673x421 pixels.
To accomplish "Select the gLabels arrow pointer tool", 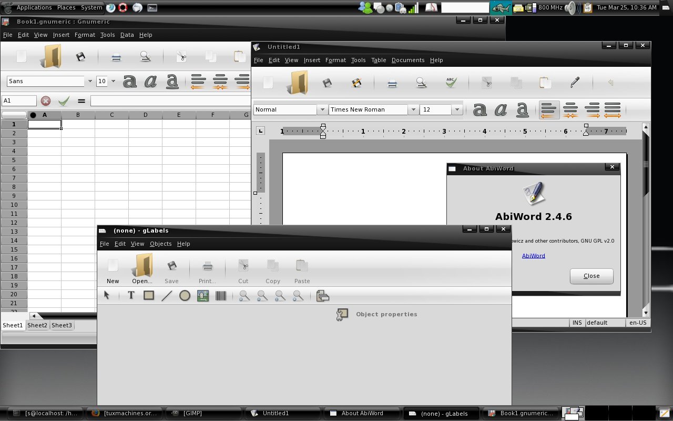I will coord(107,296).
